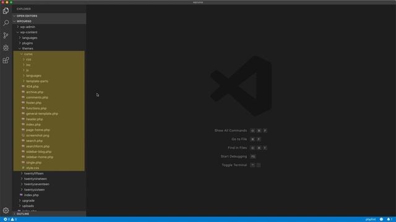The width and height of the screenshot is (396, 222).
Task: Expand the uploads folder
Action: click(x=49, y=206)
